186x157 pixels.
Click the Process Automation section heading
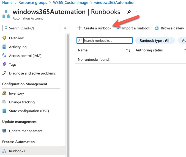coord(18,142)
